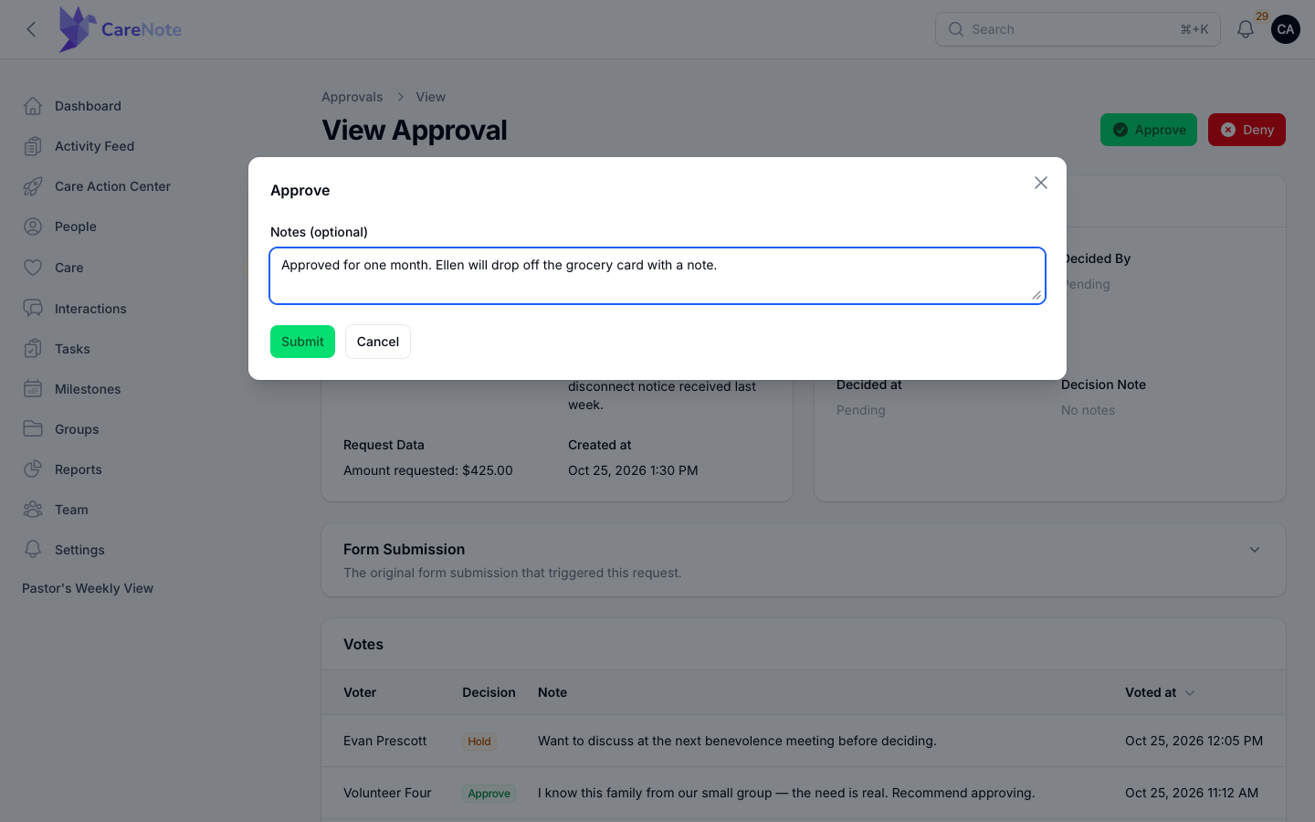Click the Care Action Center rocket icon

point(33,186)
